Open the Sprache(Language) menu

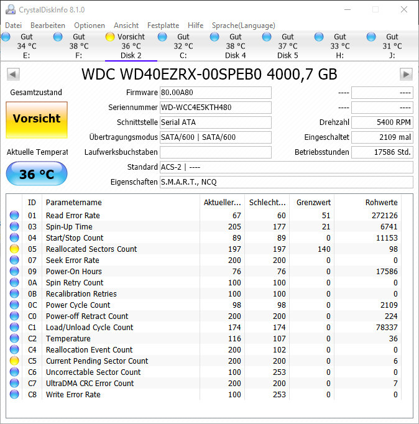point(244,25)
